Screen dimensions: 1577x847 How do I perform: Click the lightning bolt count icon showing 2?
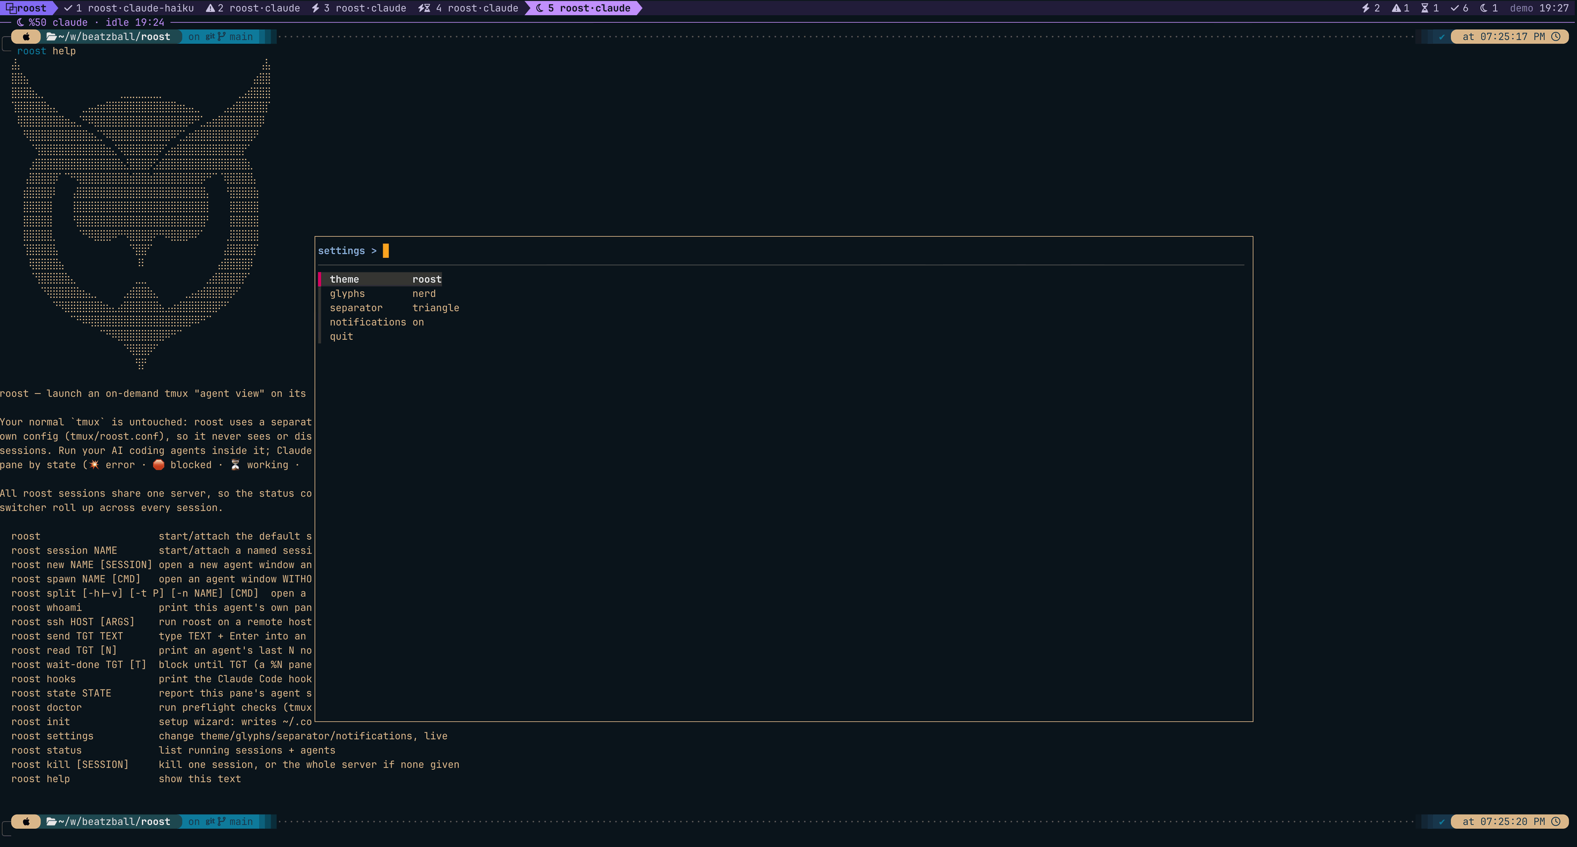1366,8
